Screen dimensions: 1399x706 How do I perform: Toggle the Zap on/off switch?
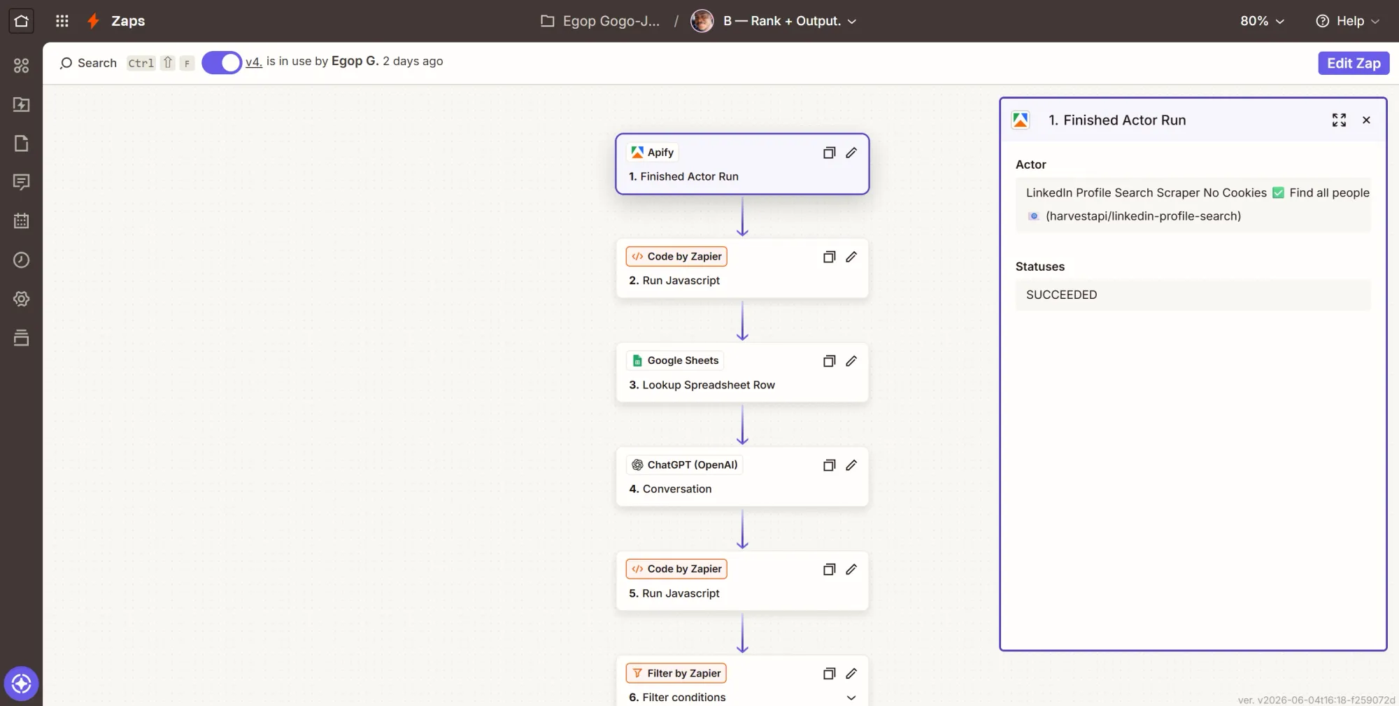pyautogui.click(x=222, y=62)
